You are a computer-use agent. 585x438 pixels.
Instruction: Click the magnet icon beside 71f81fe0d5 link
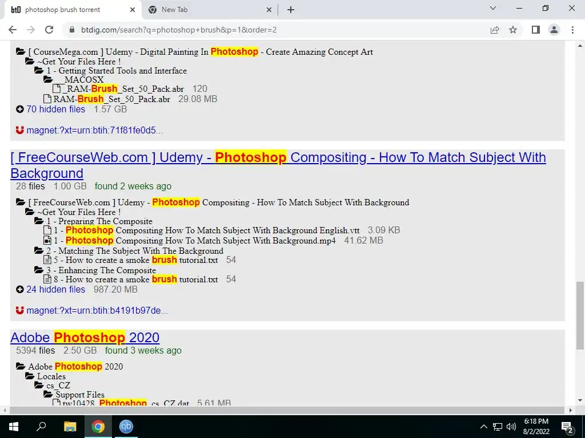tap(20, 130)
